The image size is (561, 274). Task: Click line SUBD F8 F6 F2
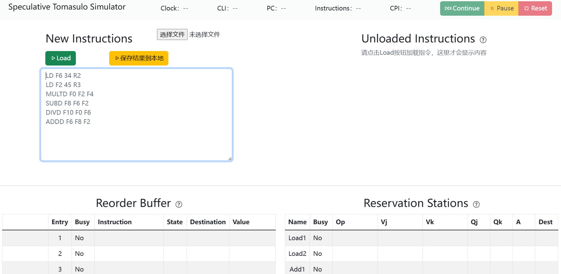click(67, 103)
